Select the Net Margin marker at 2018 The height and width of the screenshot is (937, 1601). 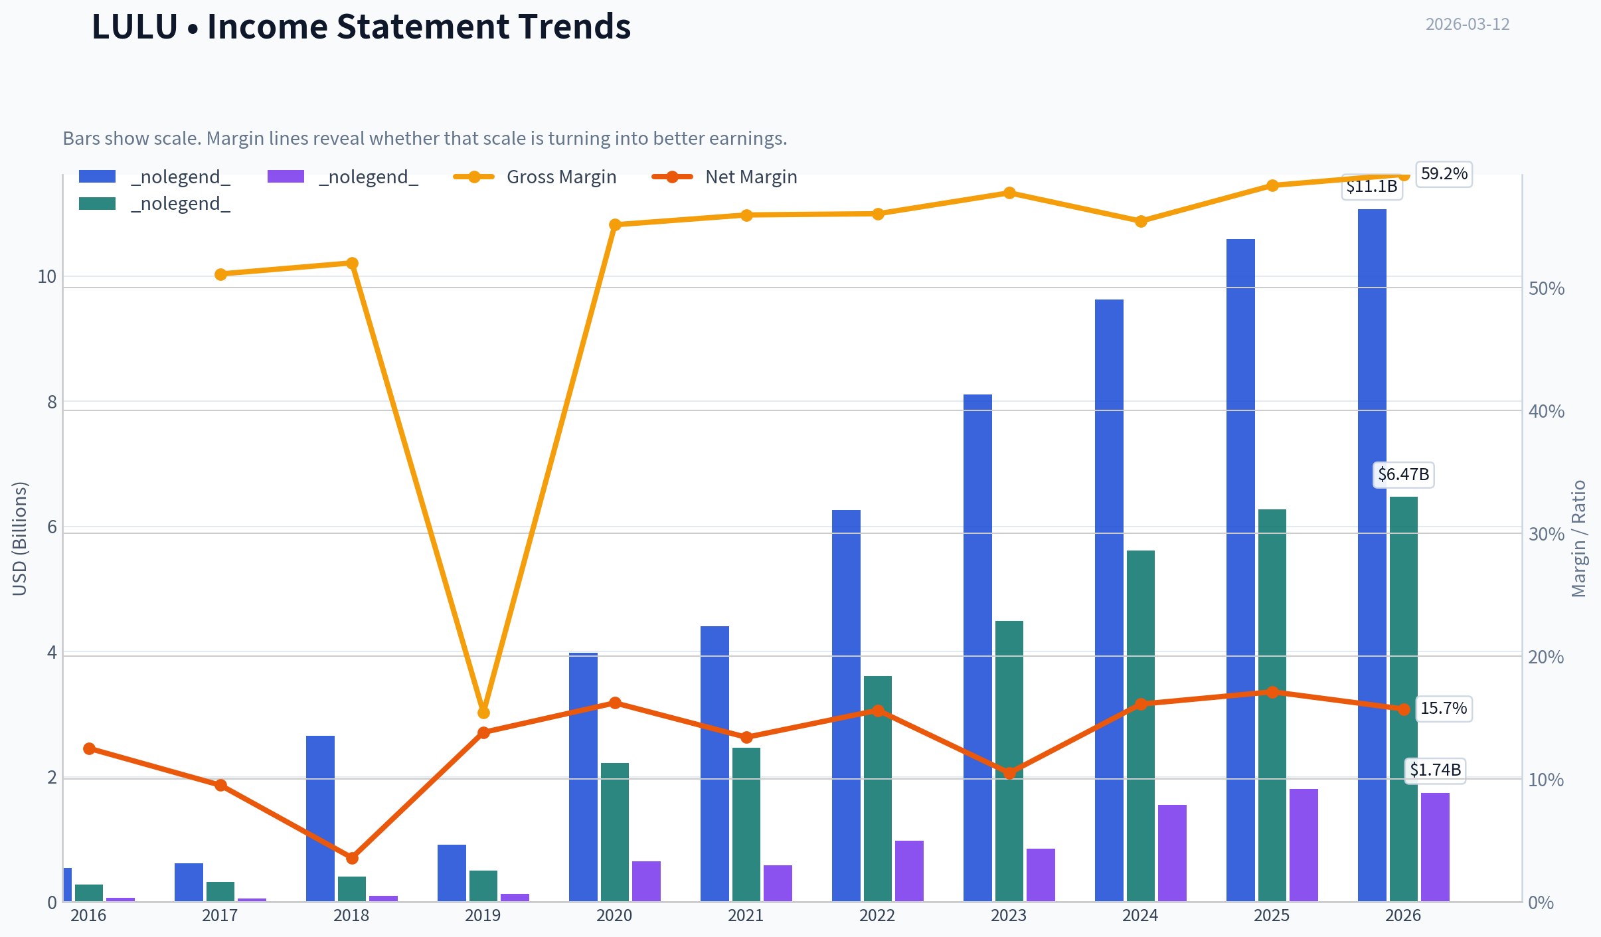[x=353, y=859]
